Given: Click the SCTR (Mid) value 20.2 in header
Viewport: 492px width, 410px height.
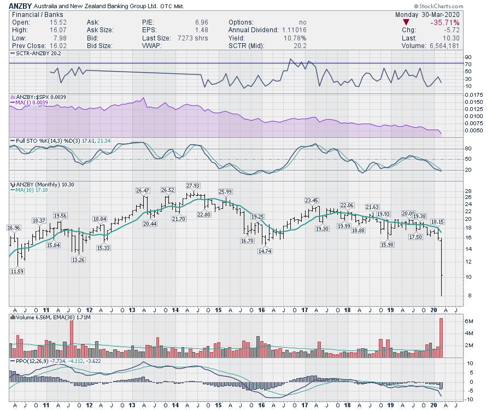Looking at the screenshot, I should point(300,46).
